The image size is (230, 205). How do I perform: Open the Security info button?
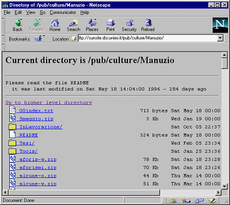(129, 25)
